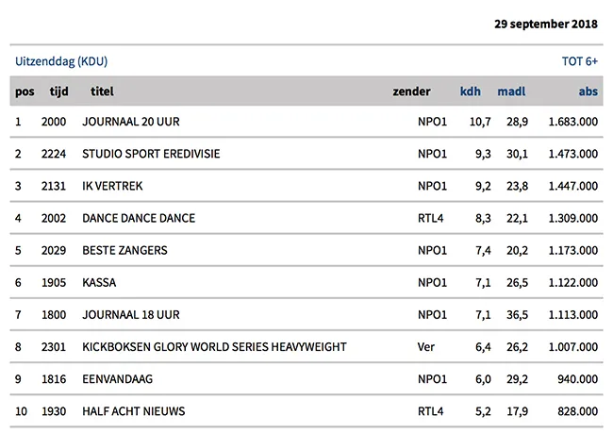613x433 pixels.
Task: Click the TOT 6+ link
Action: pyautogui.click(x=580, y=61)
